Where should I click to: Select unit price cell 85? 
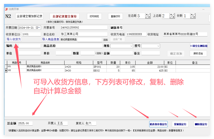128,70
